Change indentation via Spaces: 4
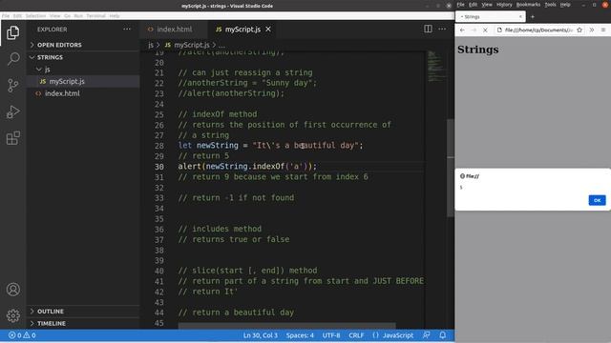Image resolution: width=611 pixels, height=343 pixels. pos(300,334)
